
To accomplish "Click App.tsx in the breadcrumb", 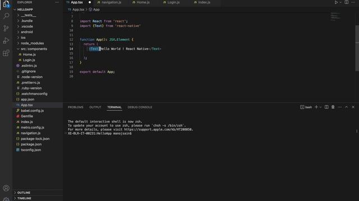I will click(x=79, y=9).
